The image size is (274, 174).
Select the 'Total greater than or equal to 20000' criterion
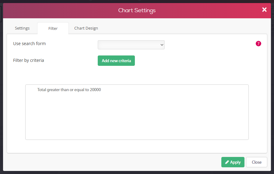click(69, 90)
